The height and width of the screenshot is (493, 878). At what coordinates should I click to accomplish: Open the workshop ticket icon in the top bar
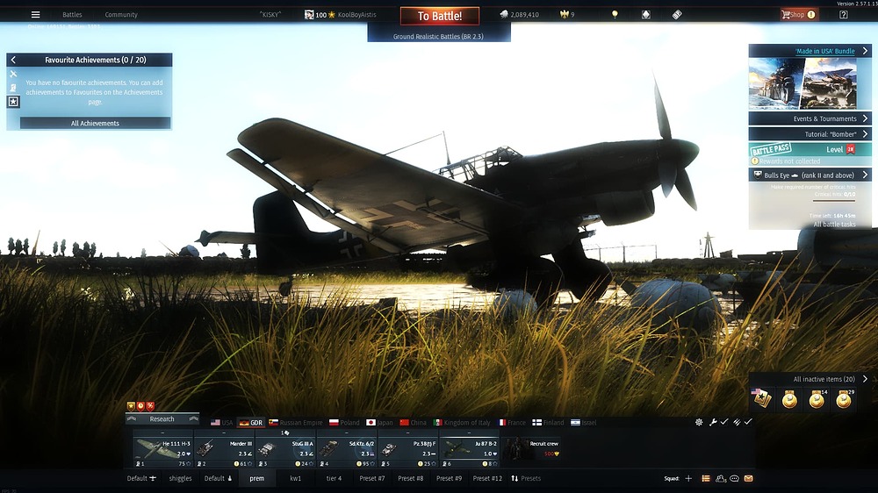(677, 15)
